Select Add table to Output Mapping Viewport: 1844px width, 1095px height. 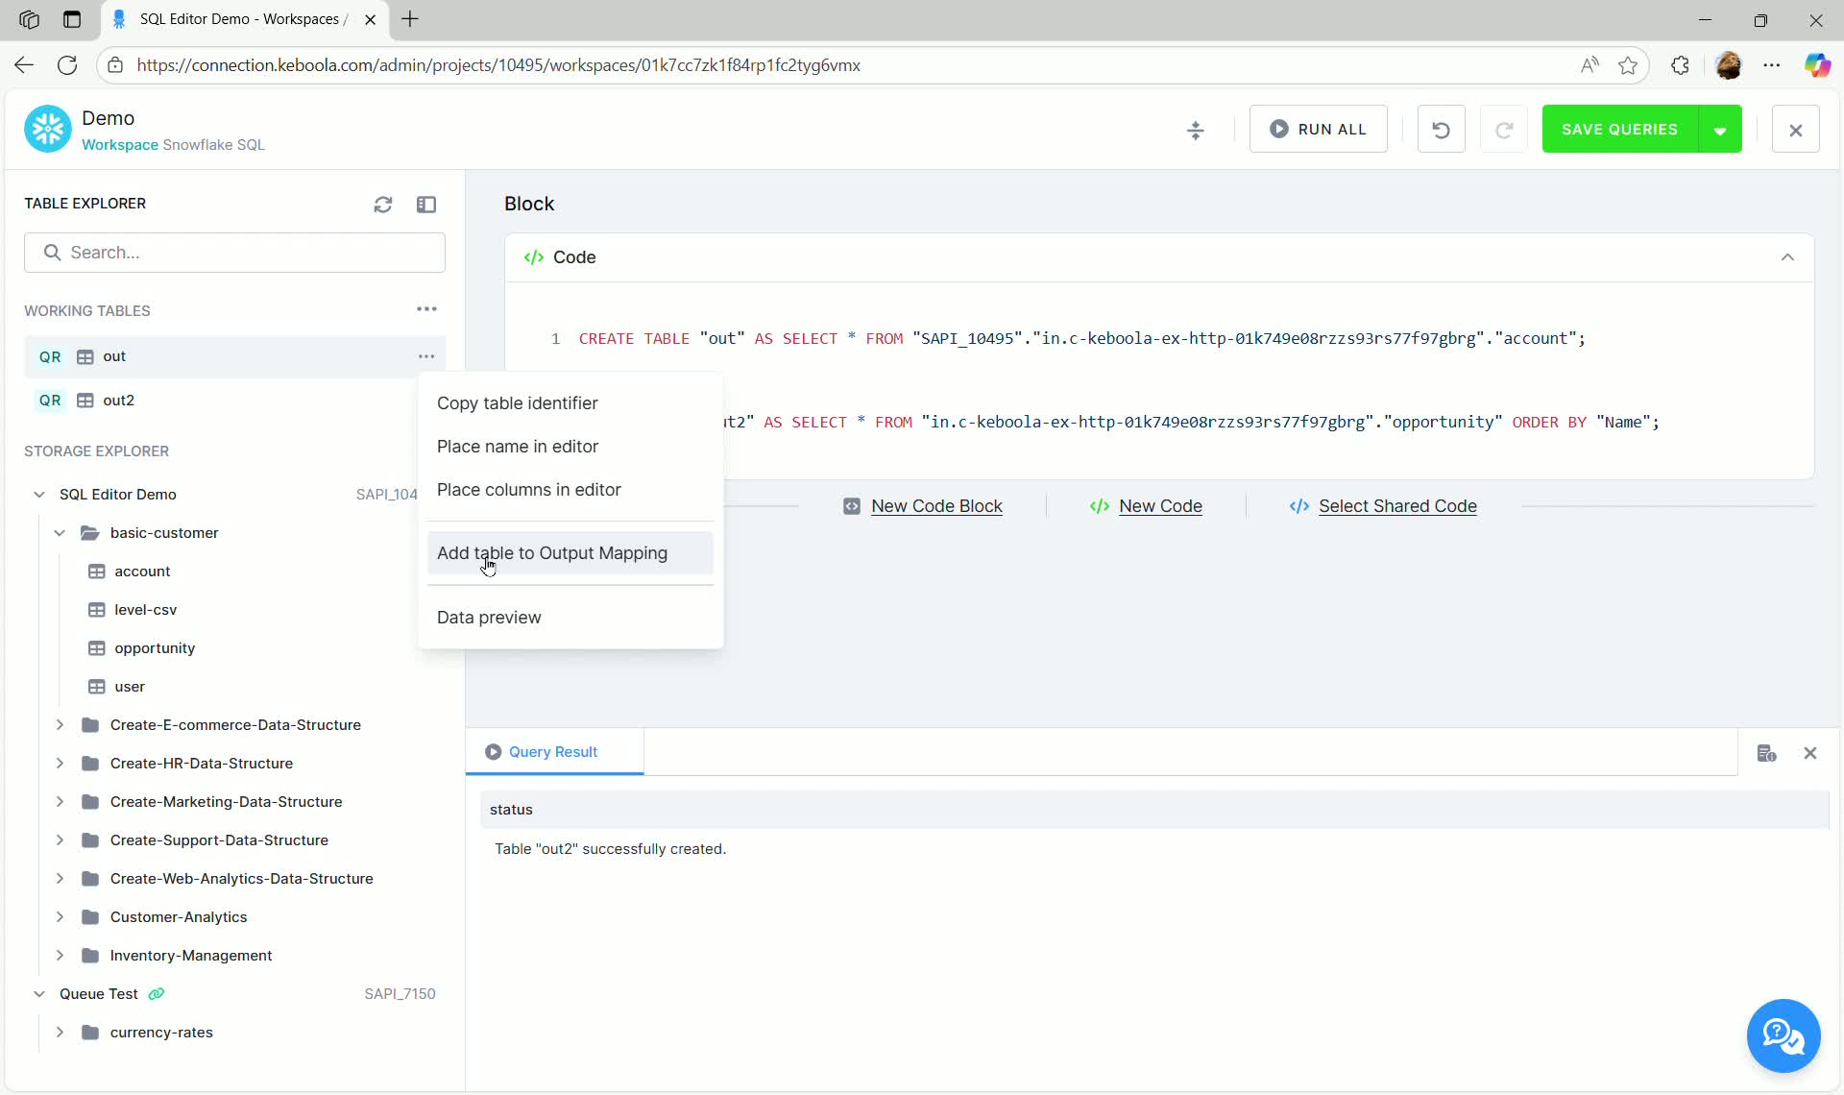pos(552,553)
